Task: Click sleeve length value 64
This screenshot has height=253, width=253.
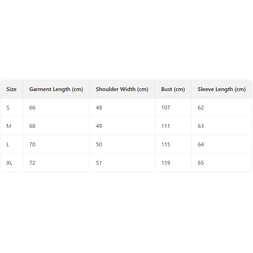Action: click(x=201, y=145)
